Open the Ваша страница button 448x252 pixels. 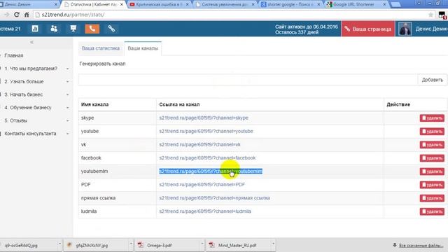367,29
